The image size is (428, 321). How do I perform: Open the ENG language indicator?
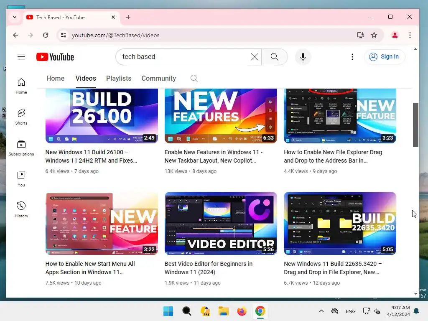pos(351,311)
